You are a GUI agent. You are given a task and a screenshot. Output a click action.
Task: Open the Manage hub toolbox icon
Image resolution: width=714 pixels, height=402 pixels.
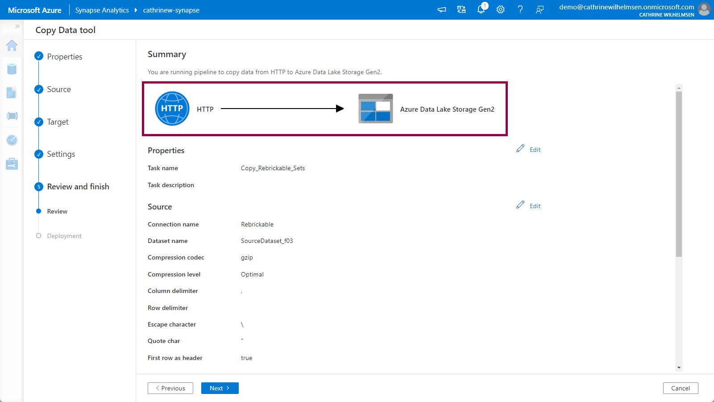(12, 164)
